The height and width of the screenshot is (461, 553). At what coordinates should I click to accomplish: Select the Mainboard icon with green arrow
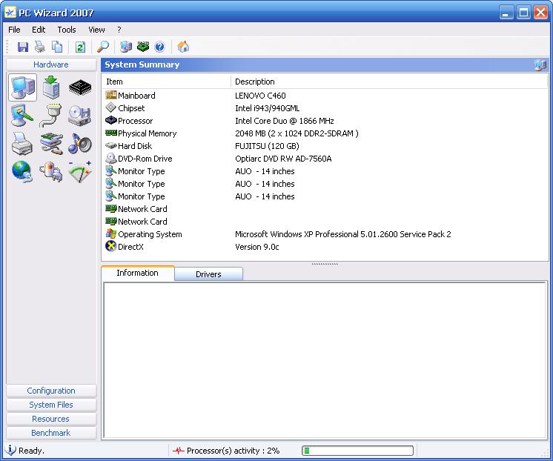pos(51,87)
